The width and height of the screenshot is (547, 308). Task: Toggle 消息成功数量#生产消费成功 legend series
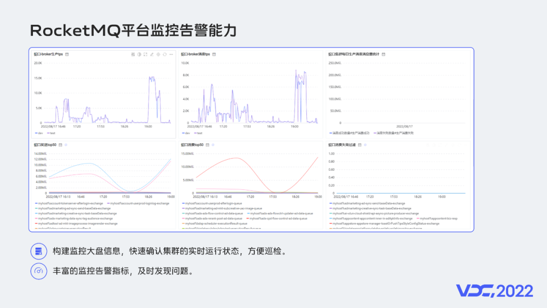click(349, 133)
